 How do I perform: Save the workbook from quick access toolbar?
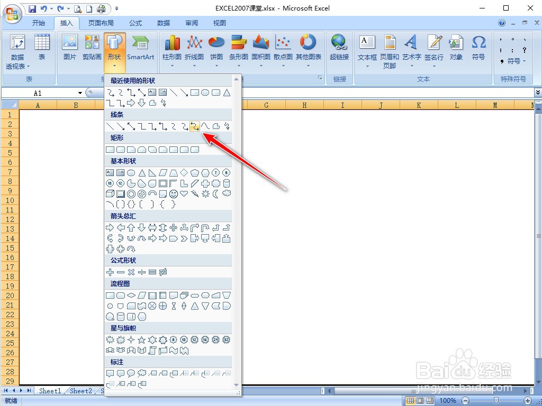32,8
